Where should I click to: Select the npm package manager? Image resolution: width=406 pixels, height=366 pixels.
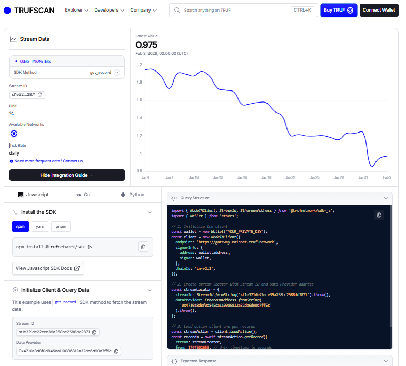pos(21,227)
